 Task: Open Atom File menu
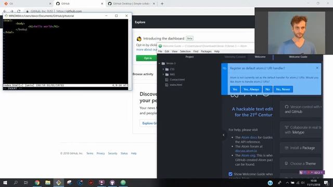click(x=160, y=51)
